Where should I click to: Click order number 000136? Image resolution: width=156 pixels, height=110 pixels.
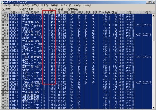14,108
